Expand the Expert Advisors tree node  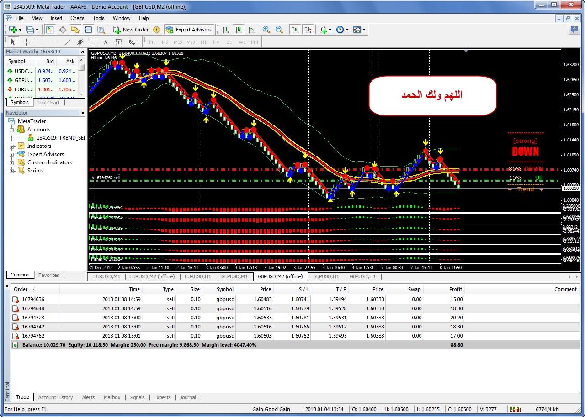point(11,154)
